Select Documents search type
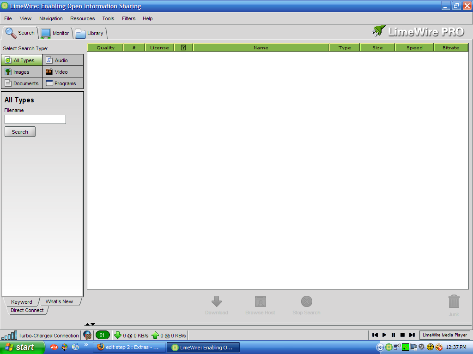473x354 pixels. click(22, 83)
